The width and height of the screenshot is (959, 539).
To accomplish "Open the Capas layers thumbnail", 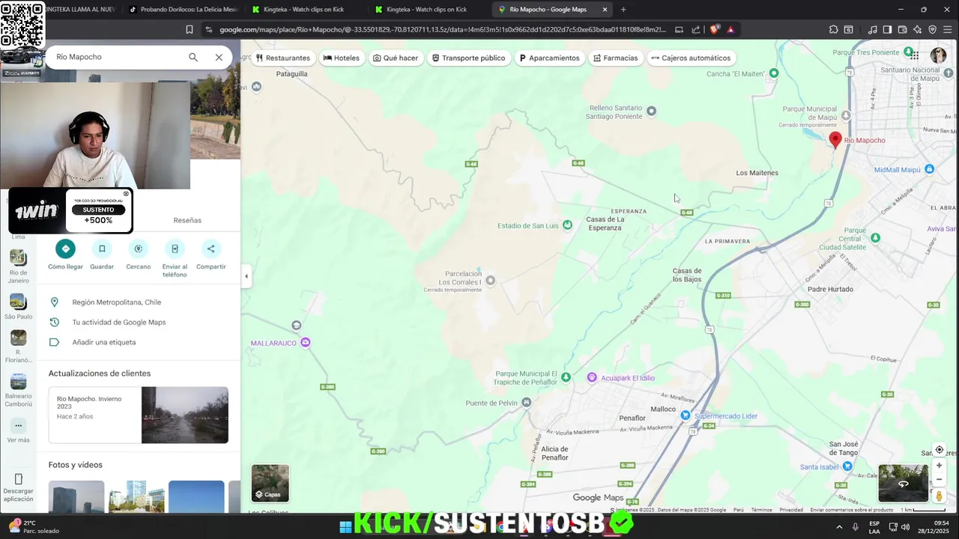I will point(270,483).
